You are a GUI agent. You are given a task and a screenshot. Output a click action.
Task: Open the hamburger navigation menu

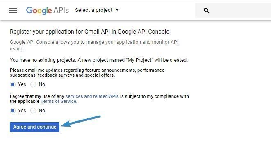pyautogui.click(x=13, y=10)
